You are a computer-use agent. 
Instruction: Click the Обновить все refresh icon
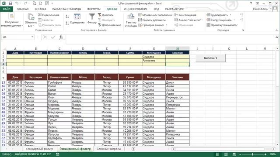[x=31, y=17]
